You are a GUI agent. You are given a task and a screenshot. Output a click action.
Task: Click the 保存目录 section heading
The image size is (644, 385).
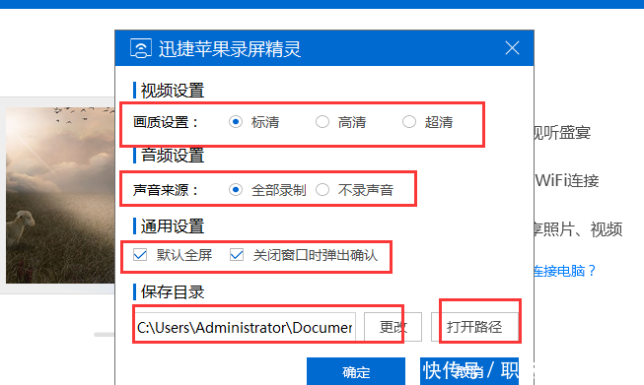click(x=173, y=291)
